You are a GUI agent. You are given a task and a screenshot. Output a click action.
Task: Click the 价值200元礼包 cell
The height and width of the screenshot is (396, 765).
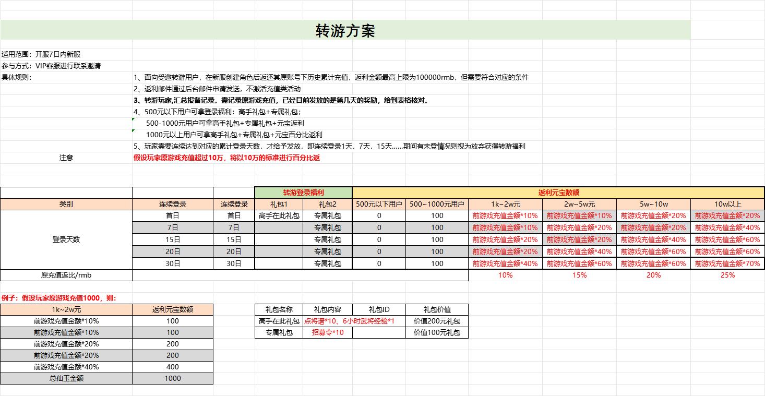coord(437,321)
